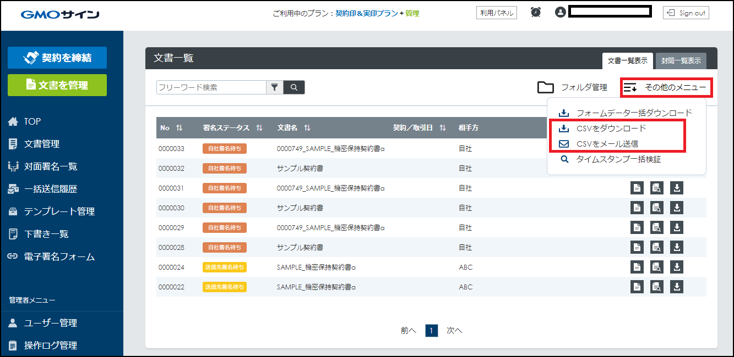Open 操作ログ管理 in admin menu
Viewport: 734px width, 357px height.
tap(42, 345)
